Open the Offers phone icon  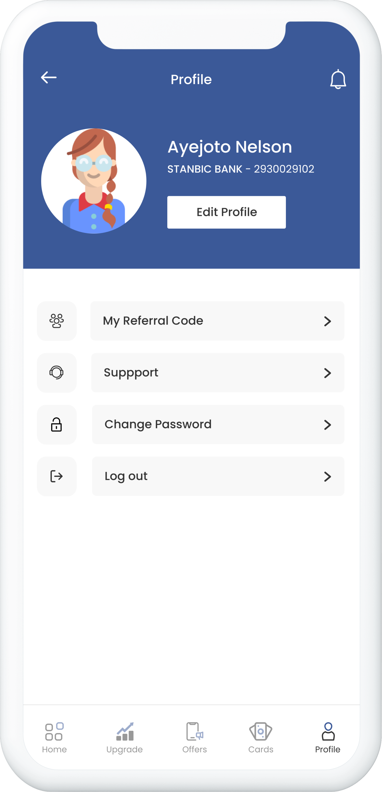[195, 732]
